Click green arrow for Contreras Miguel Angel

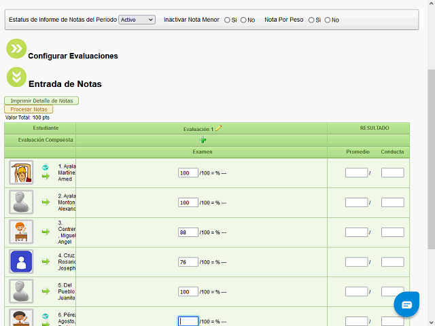click(46, 232)
